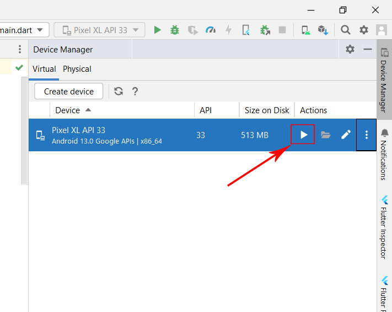This screenshot has width=392, height=312.
Task: Click the API column header
Action: (x=217, y=110)
